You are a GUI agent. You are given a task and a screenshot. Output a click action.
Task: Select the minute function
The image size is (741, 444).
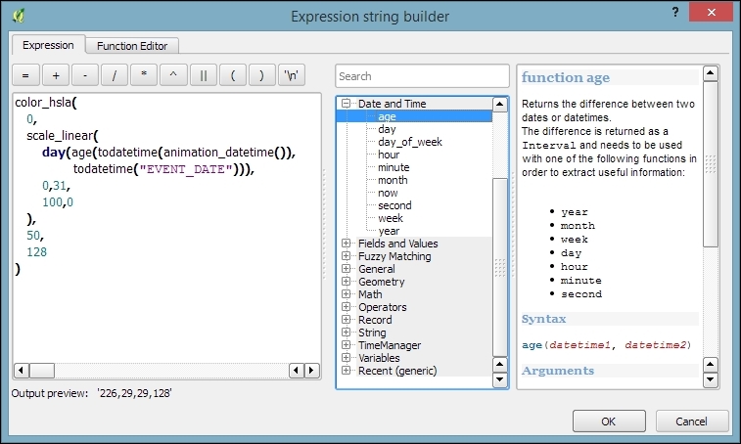394,167
